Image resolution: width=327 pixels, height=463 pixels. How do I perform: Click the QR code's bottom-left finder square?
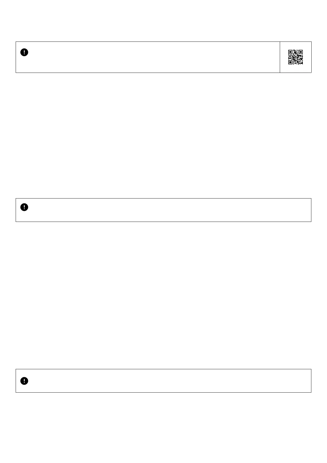point(290,62)
